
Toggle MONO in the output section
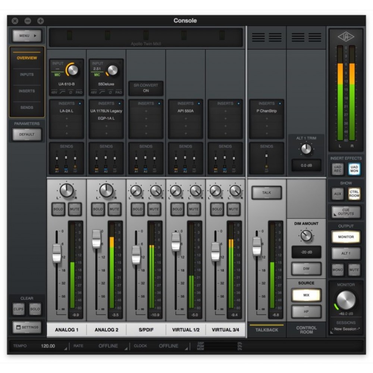pyautogui.click(x=338, y=270)
